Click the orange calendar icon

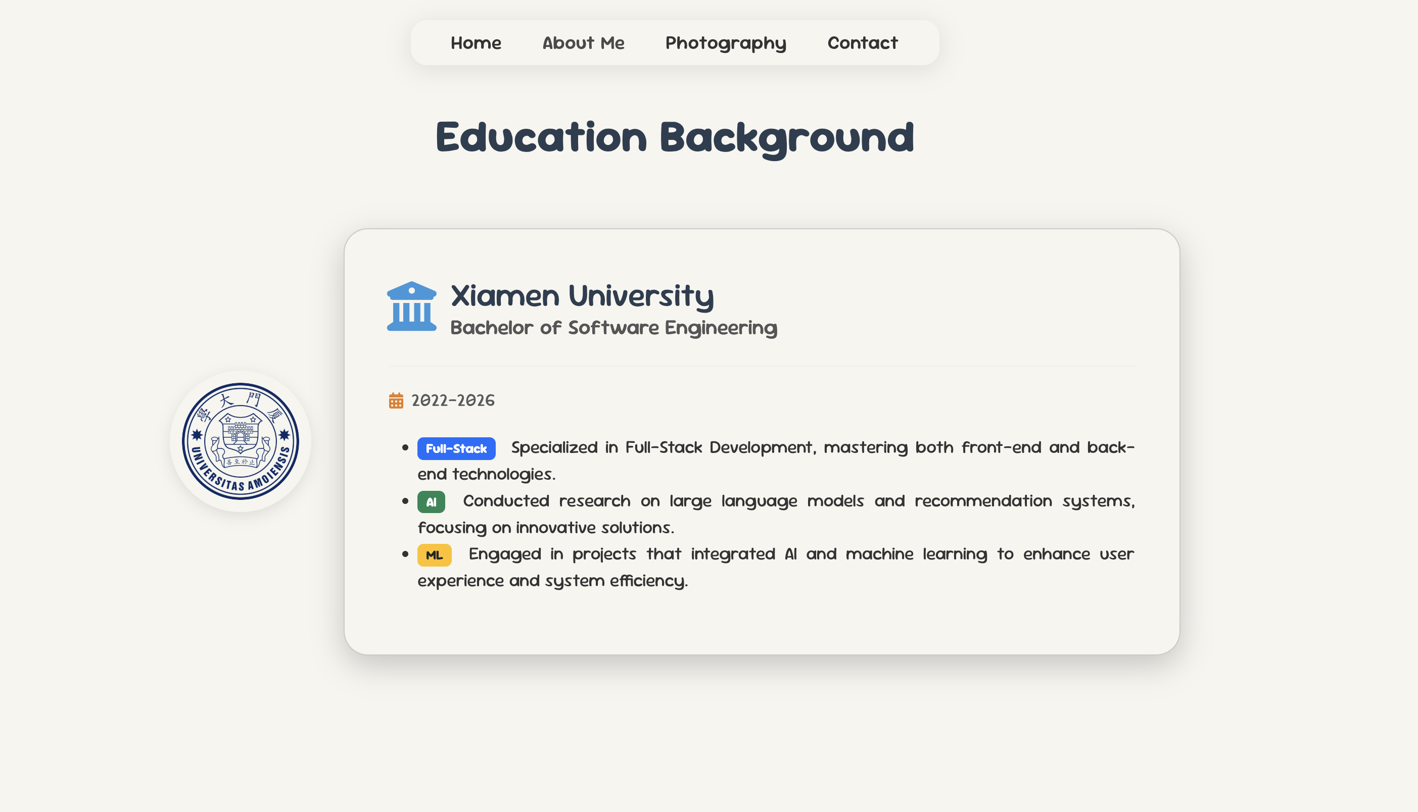coord(396,400)
